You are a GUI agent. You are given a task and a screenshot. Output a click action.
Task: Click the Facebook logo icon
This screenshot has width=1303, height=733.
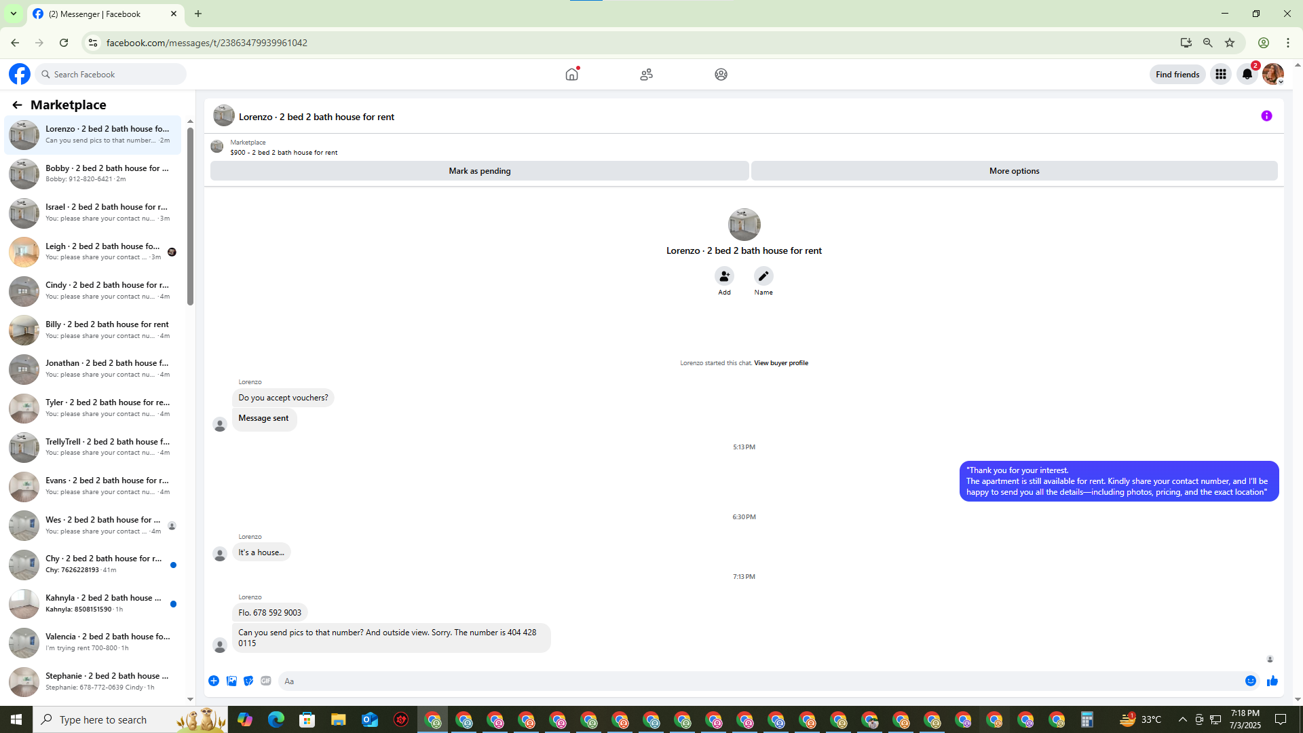coord(20,74)
